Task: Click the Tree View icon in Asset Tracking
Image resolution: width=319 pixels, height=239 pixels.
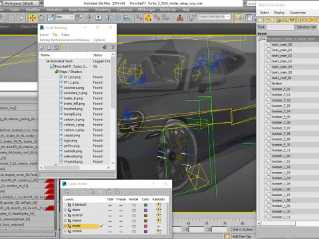Action: coord(56,48)
